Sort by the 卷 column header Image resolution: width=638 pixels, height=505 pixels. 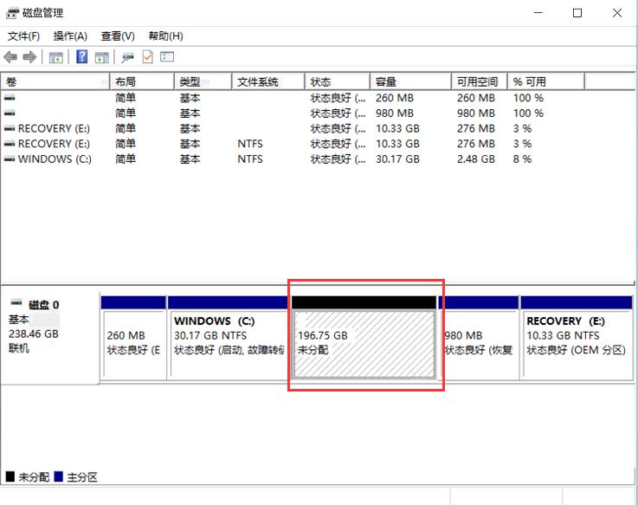[x=55, y=82]
